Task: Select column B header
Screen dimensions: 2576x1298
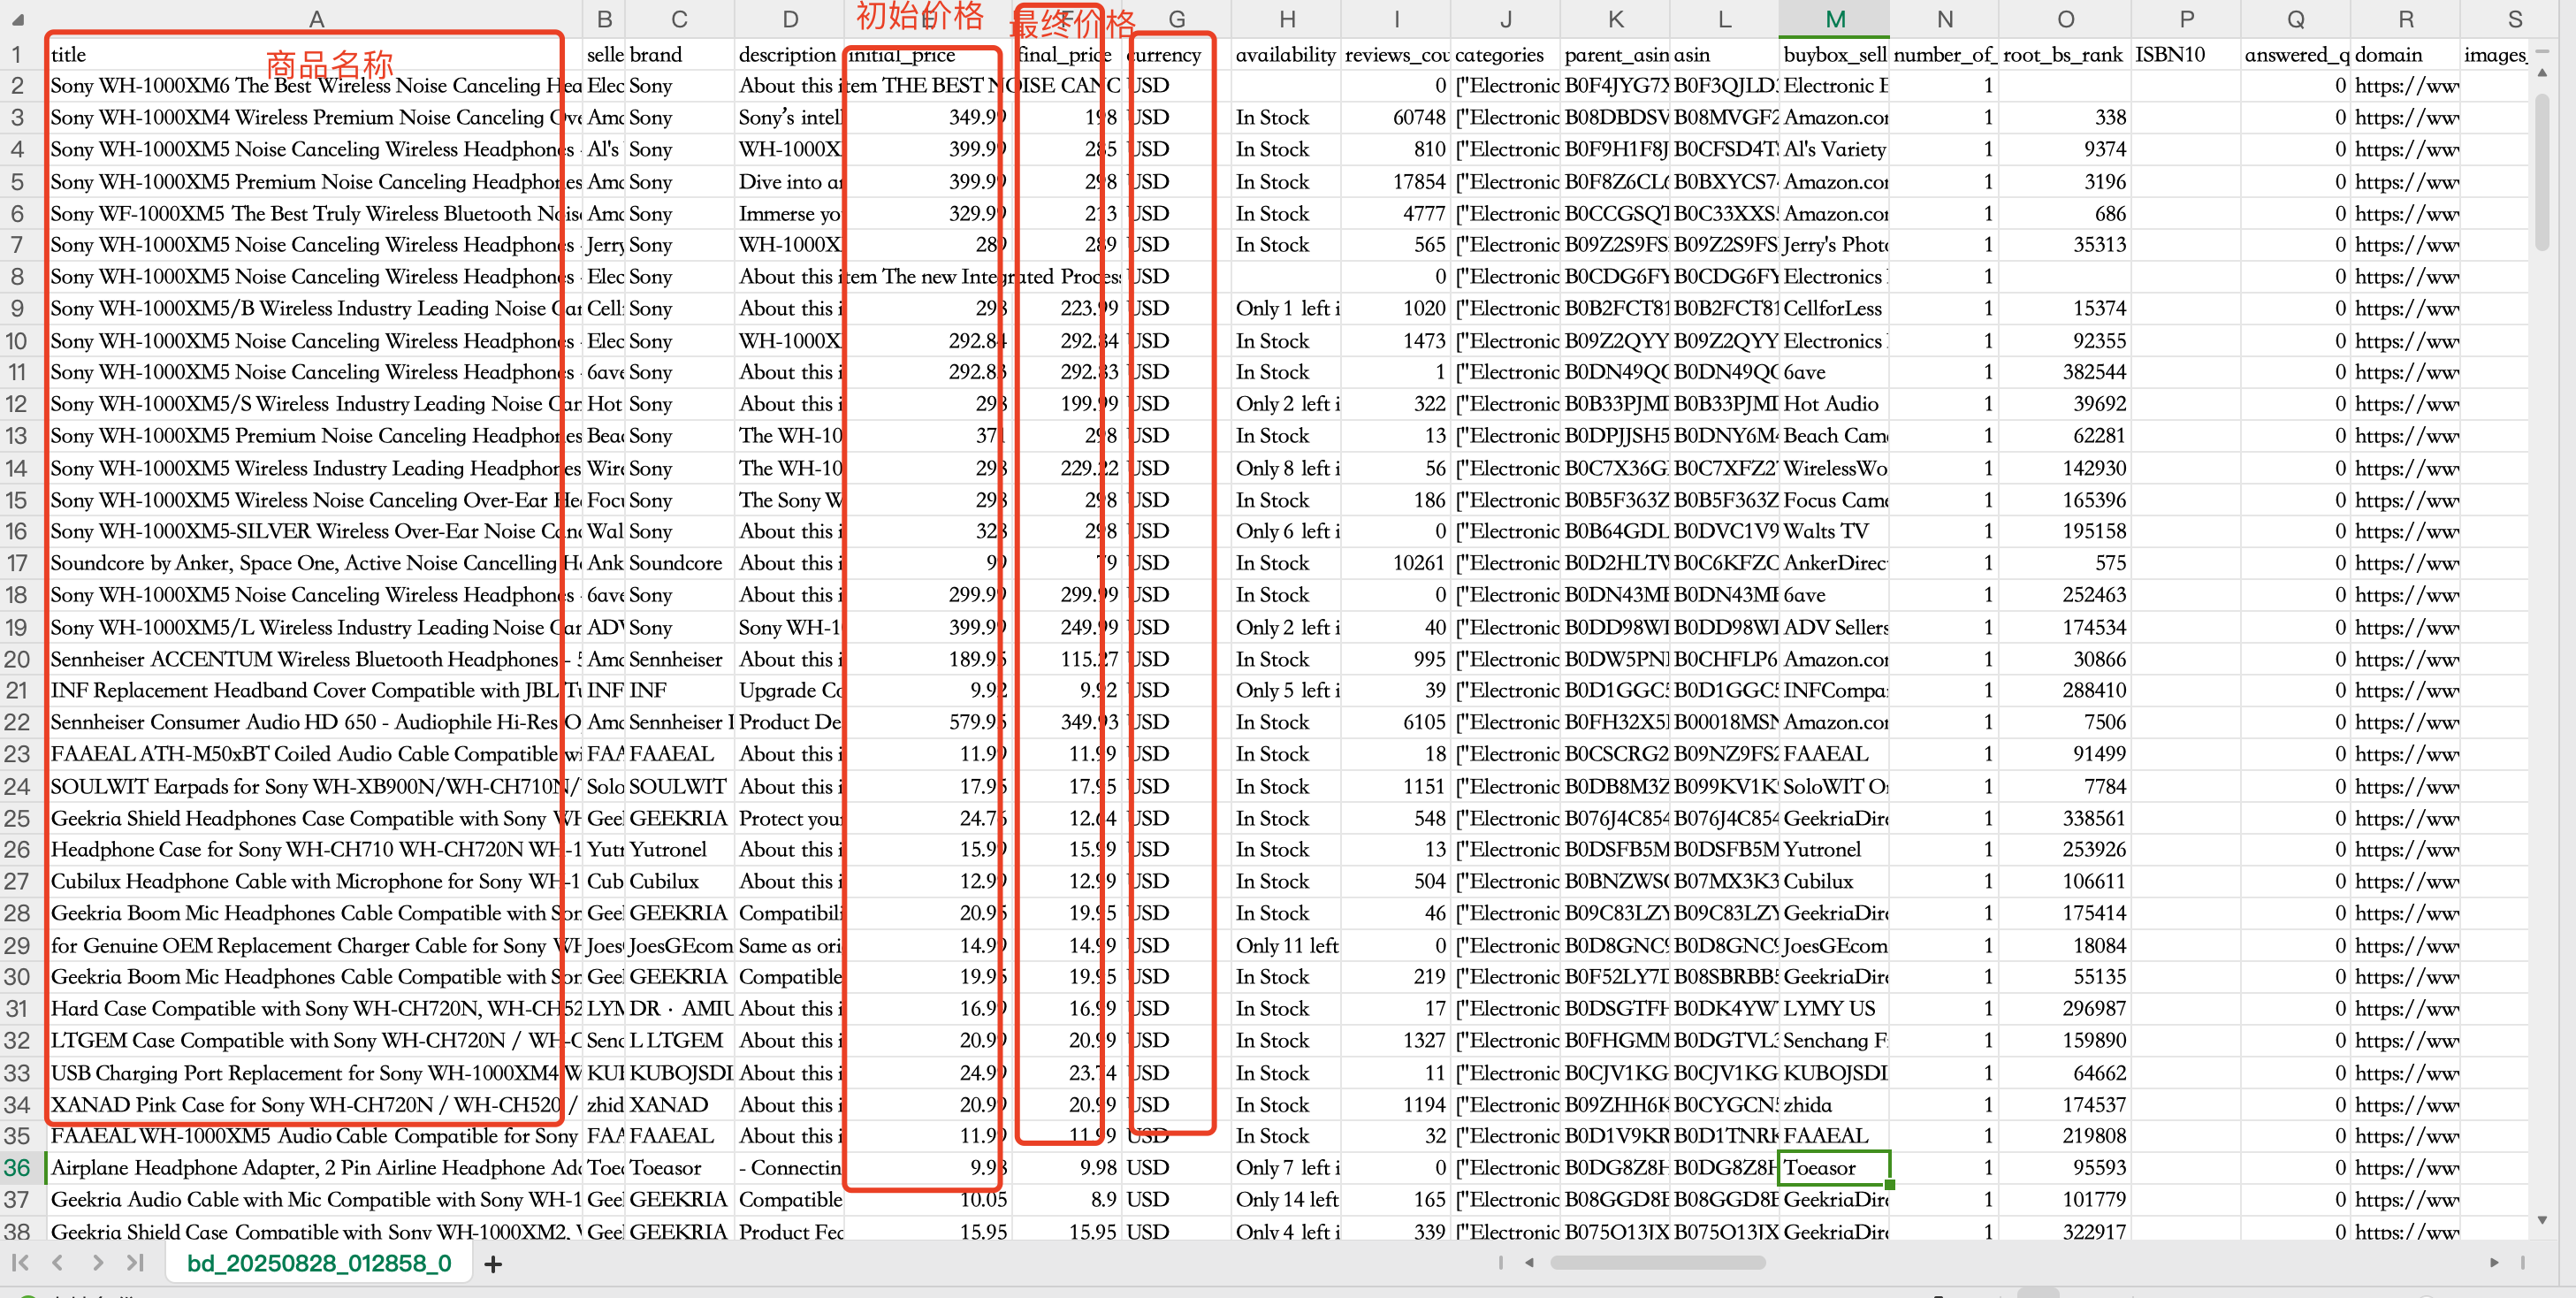Action: (x=604, y=19)
